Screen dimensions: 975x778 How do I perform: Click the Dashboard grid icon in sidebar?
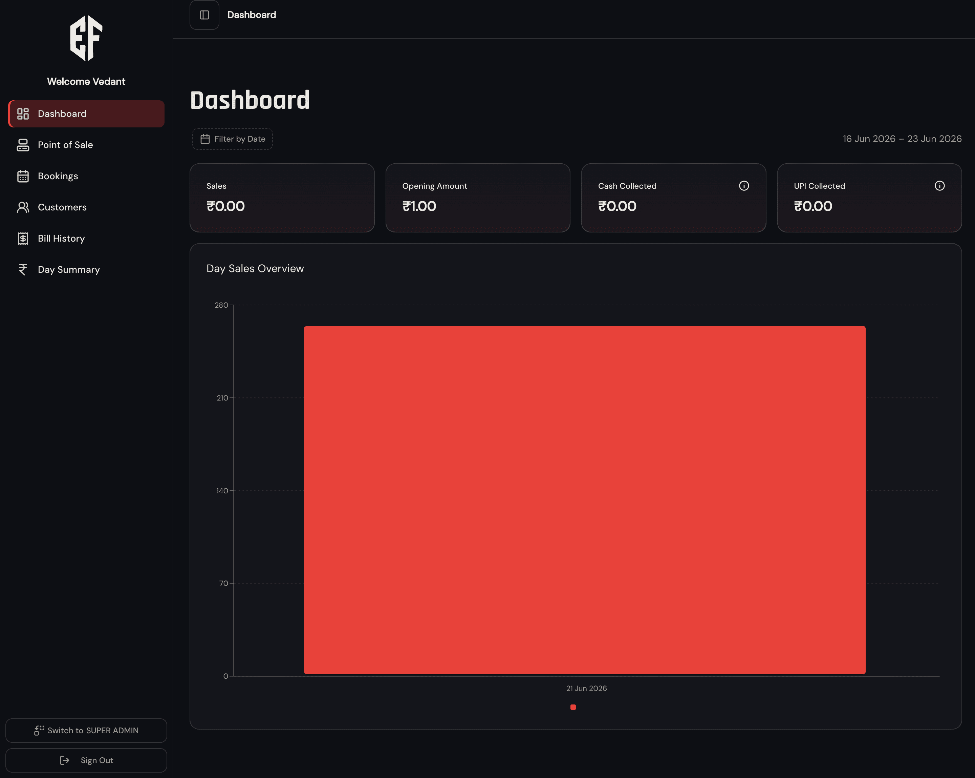pos(23,114)
